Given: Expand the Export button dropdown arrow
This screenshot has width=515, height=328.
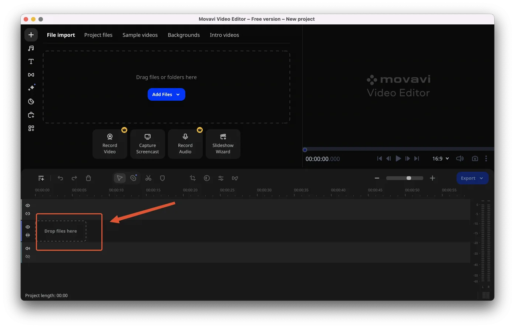Looking at the screenshot, I should click(x=482, y=178).
